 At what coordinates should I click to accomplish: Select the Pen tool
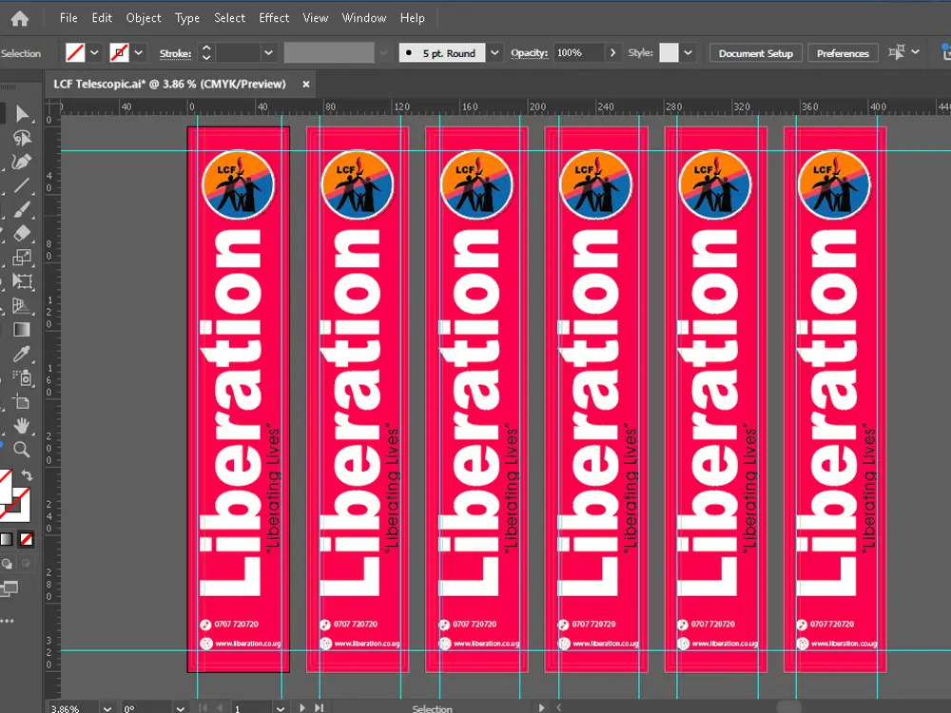click(x=22, y=162)
